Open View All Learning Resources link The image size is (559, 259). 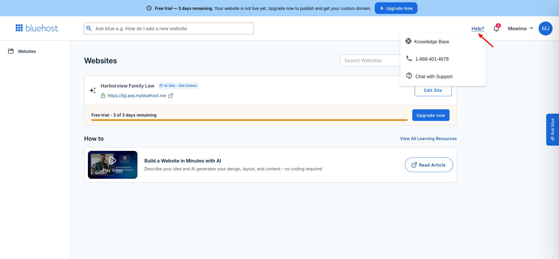(428, 139)
